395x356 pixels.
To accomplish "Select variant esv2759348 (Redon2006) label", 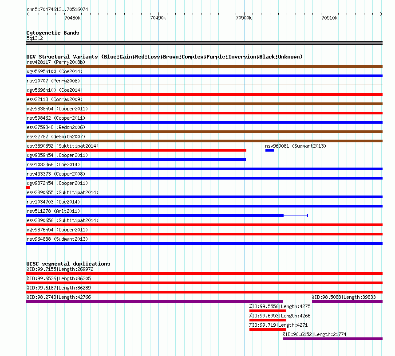I will pos(56,127).
